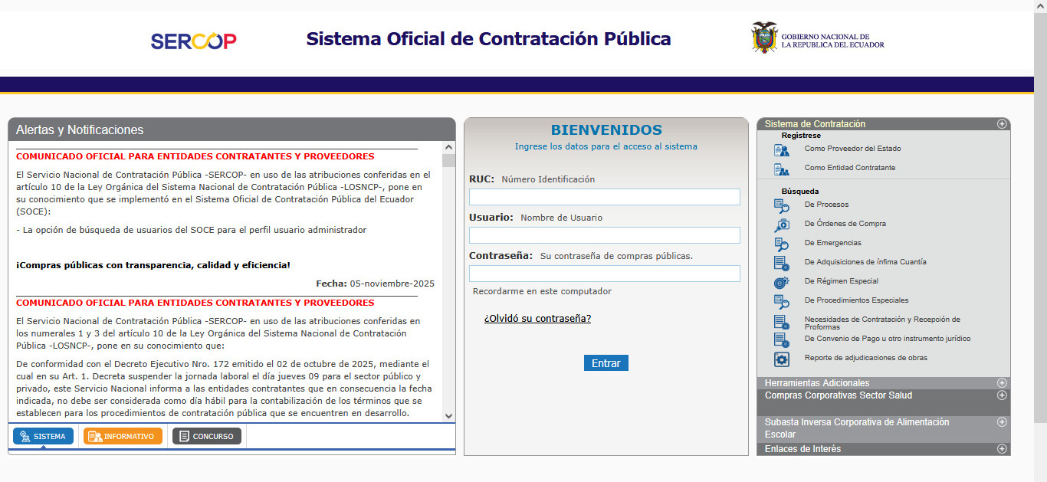1047x482 pixels.
Task: Collapse the Sistema de Contratación section
Action: pyautogui.click(x=1001, y=124)
